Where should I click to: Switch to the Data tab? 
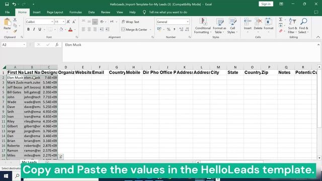point(92,12)
